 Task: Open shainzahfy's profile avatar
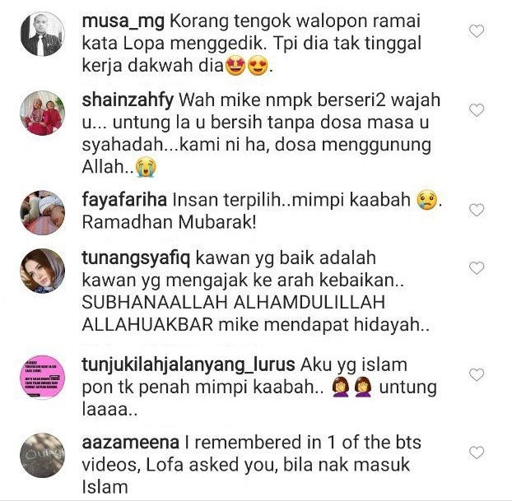(43, 113)
